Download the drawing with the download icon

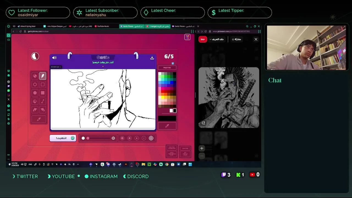(x=152, y=57)
